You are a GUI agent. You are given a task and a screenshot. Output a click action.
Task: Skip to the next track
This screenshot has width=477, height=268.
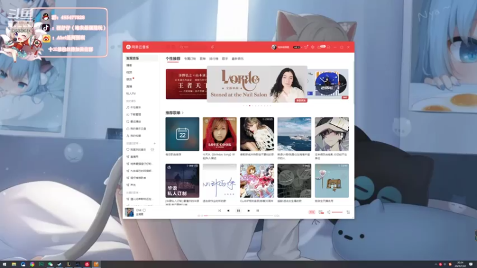[x=249, y=211]
